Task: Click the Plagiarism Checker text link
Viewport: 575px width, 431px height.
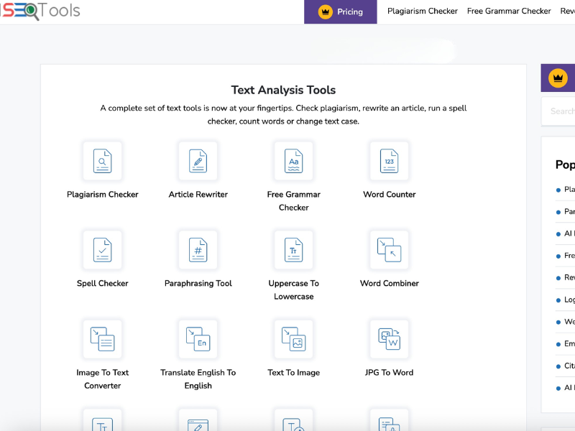Action: [x=103, y=194]
